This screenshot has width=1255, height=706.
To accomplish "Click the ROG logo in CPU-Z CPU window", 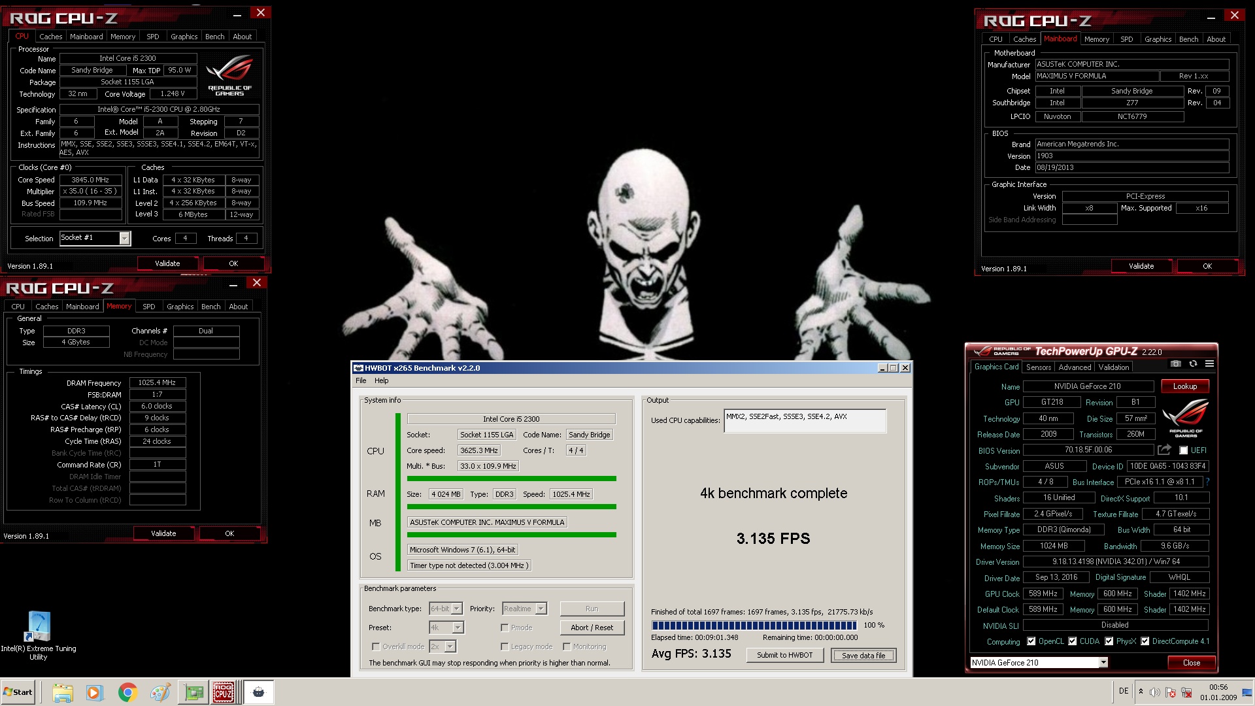I will 229,75.
